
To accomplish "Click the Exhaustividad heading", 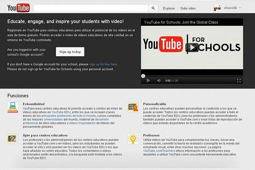I will tap(33, 104).
